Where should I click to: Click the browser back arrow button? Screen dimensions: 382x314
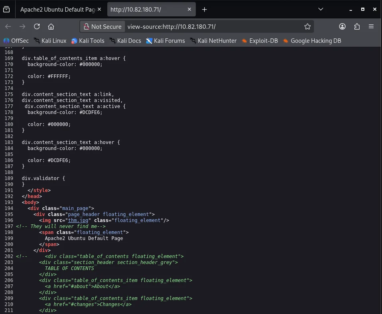point(8,26)
